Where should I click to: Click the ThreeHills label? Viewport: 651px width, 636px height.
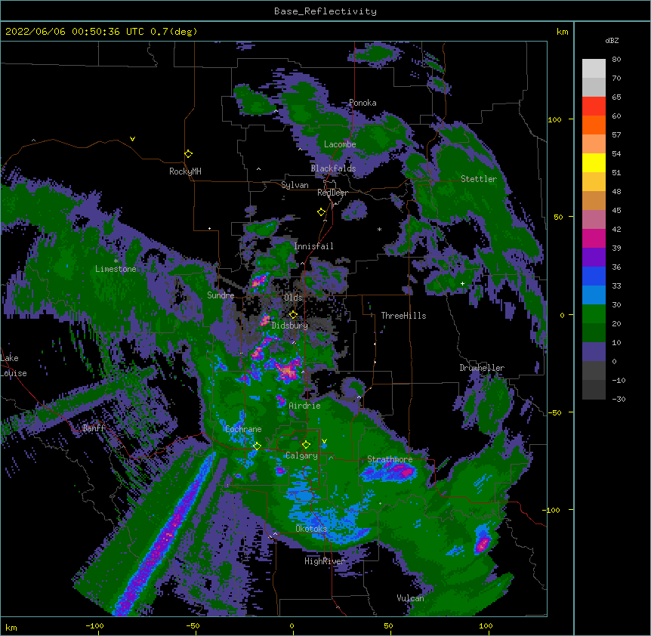point(403,316)
